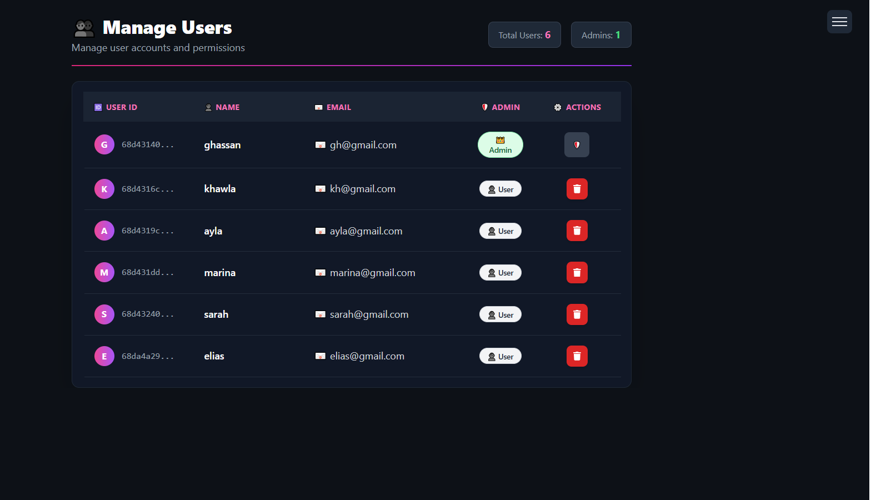Click the ACTIONS column header
Viewport: 871px width, 500px height.
578,107
